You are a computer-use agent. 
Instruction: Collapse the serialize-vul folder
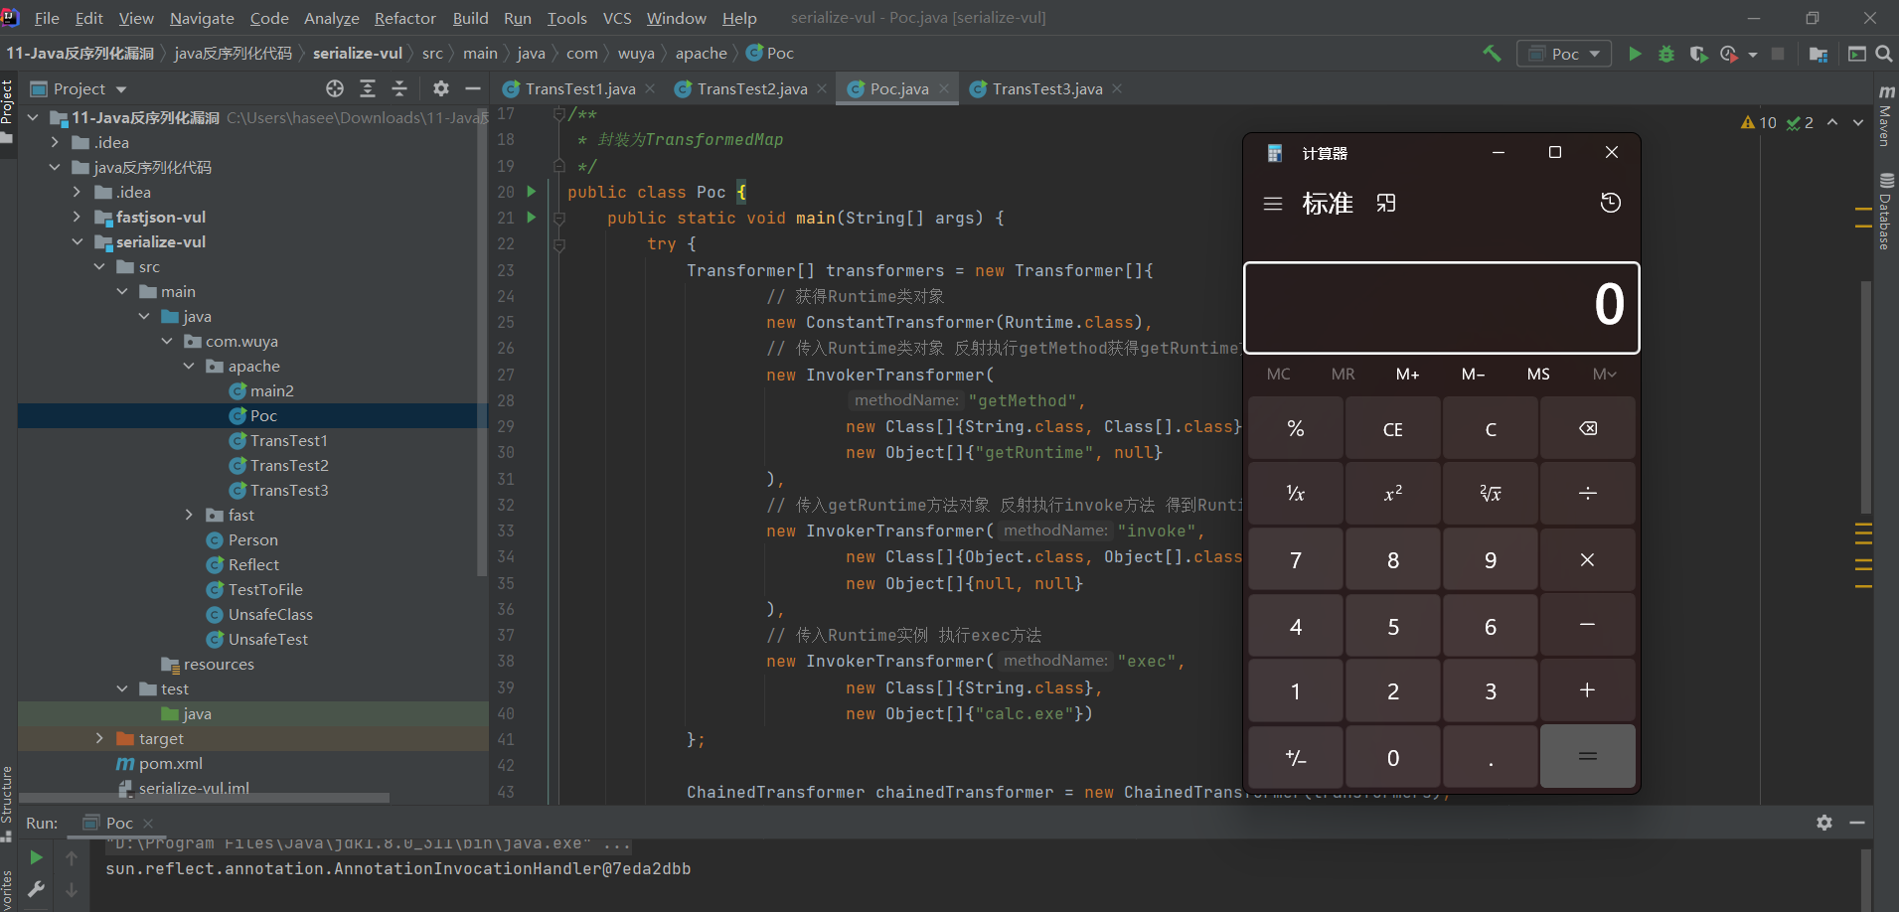78,241
